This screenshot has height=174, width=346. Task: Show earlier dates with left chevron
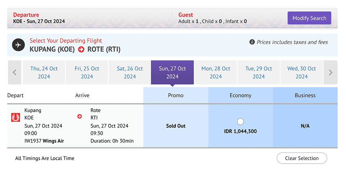pyautogui.click(x=15, y=72)
